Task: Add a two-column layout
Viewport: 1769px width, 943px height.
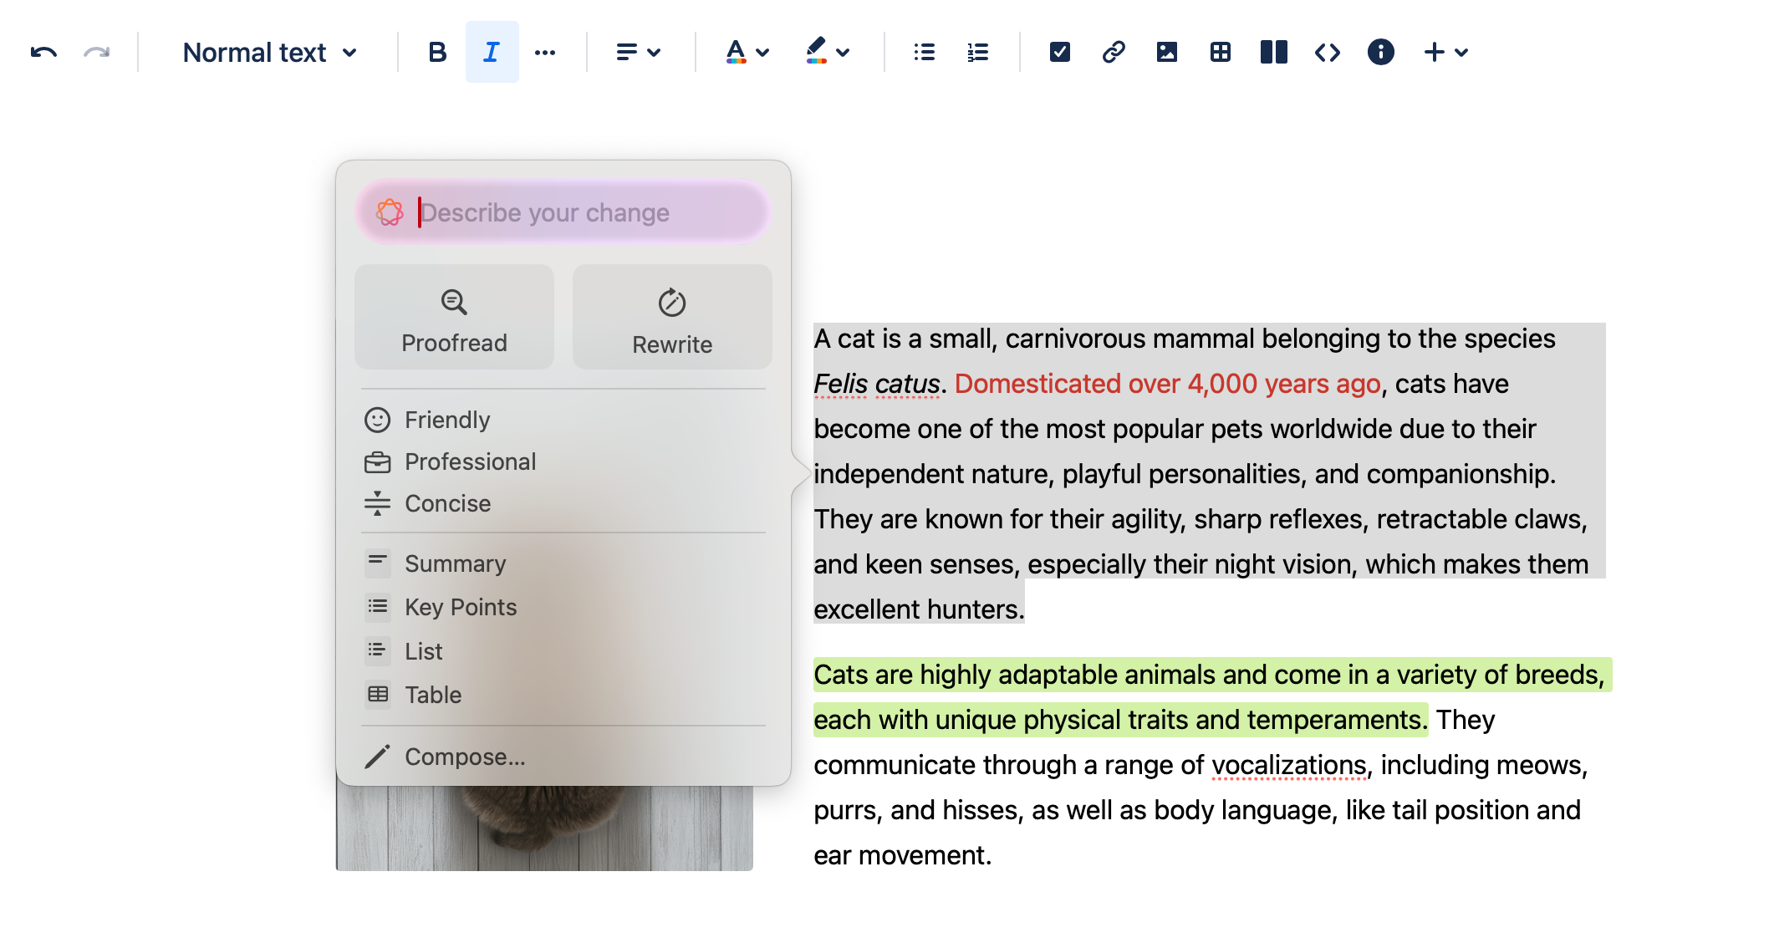Action: (1273, 53)
